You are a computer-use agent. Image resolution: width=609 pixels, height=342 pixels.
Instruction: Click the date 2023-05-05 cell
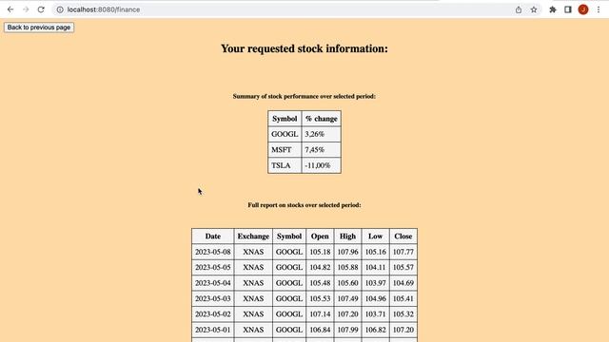coord(213,268)
